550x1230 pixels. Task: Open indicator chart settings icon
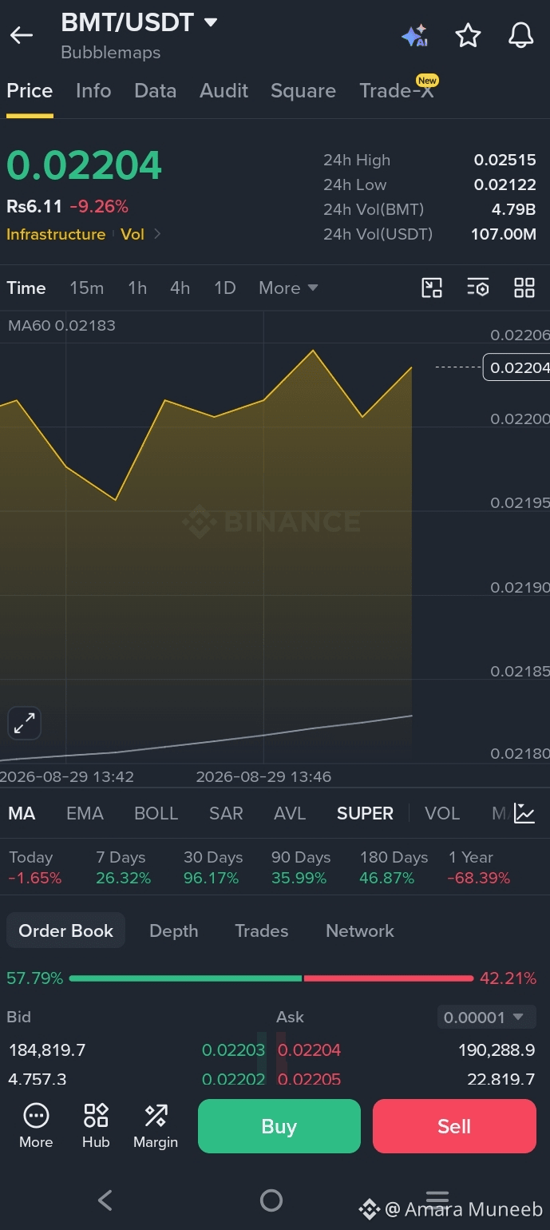tap(524, 813)
